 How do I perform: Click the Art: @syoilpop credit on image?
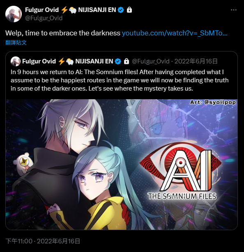coord(213,102)
